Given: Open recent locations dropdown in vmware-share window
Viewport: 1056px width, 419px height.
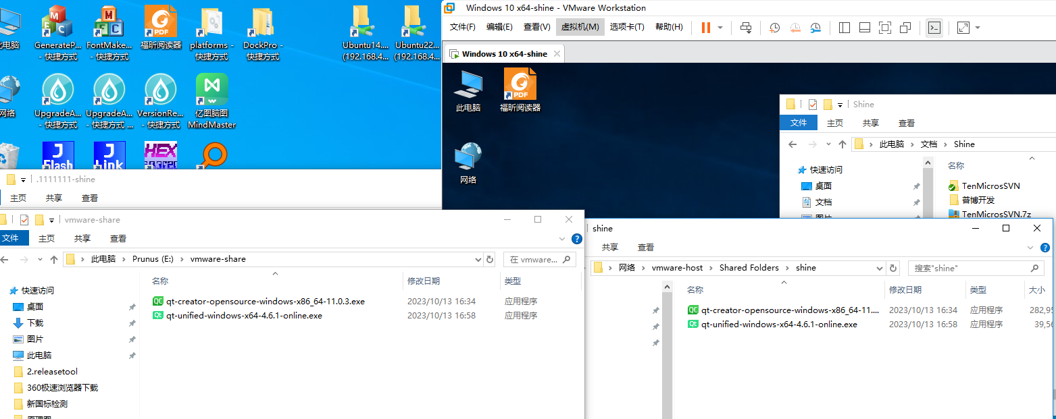Looking at the screenshot, I should coord(41,259).
